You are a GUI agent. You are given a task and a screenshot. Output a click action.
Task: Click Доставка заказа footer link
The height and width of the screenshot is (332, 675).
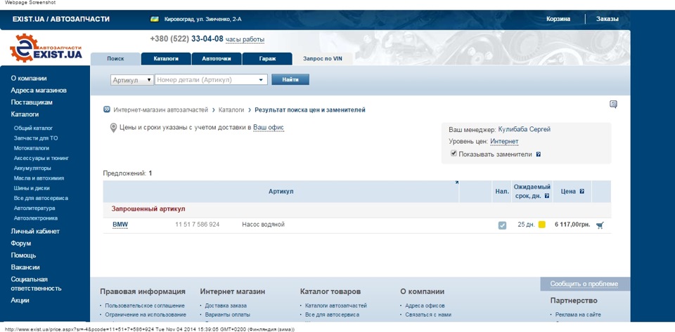click(x=226, y=305)
